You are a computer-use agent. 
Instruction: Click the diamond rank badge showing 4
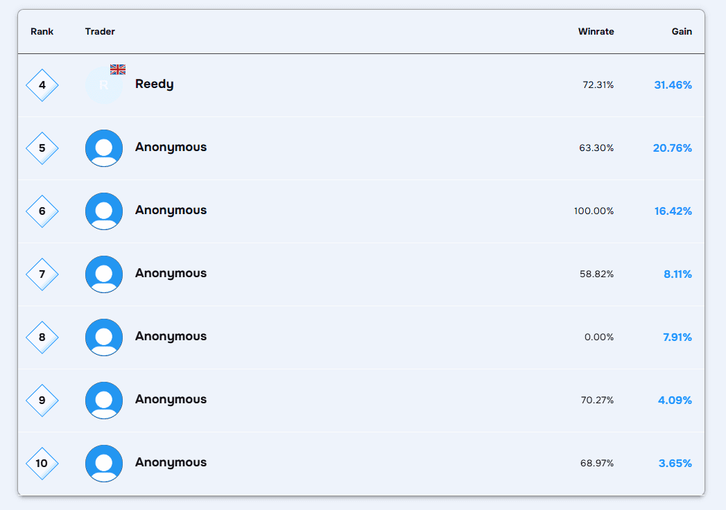(42, 85)
